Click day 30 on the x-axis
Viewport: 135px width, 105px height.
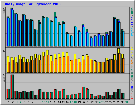[x=123, y=102]
